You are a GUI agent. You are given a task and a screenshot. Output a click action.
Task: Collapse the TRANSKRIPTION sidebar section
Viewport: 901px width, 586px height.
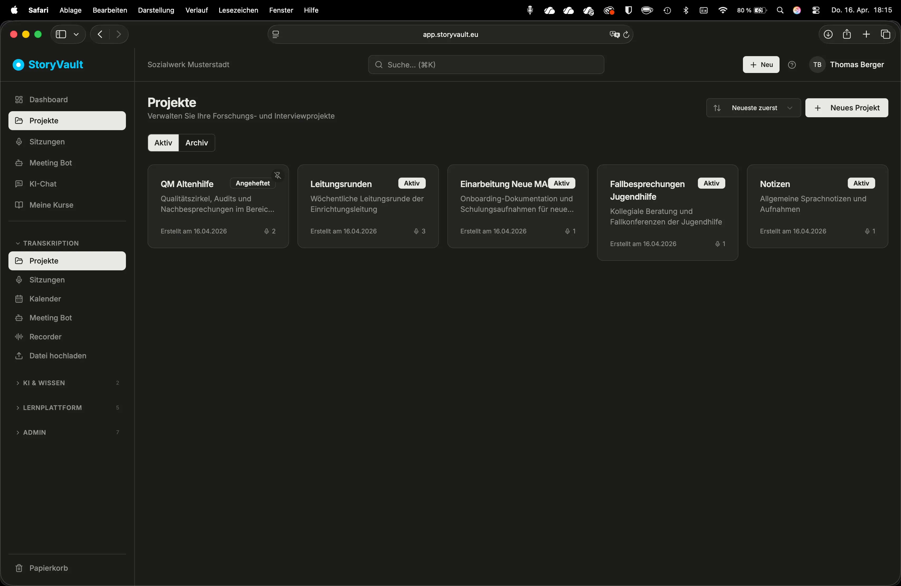[47, 243]
